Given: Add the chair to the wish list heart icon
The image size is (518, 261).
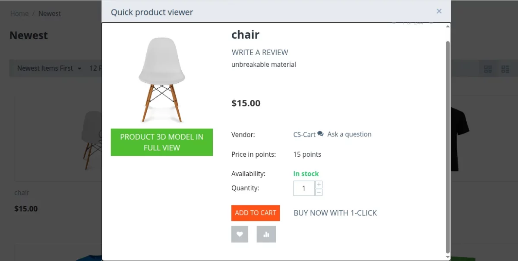Looking at the screenshot, I should [240, 234].
